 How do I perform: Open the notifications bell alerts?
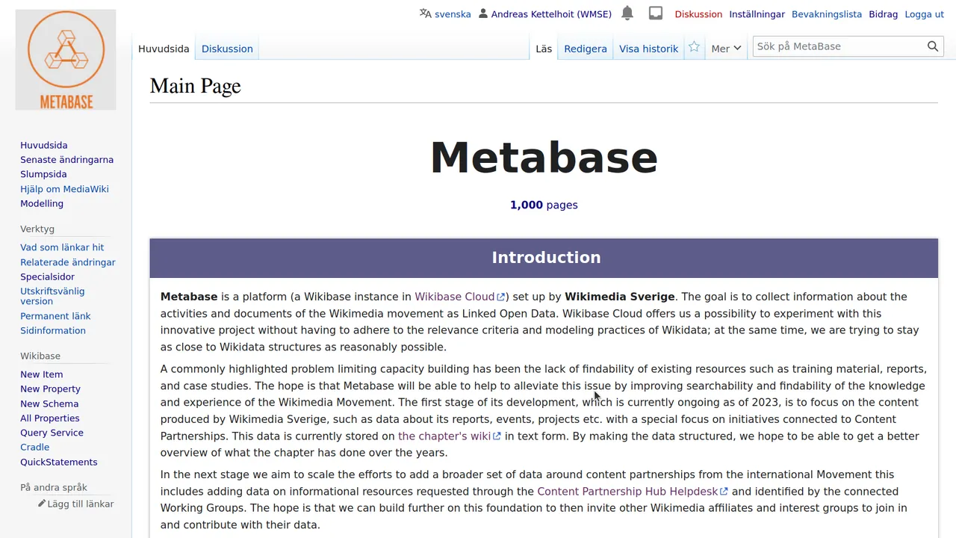[x=627, y=13]
